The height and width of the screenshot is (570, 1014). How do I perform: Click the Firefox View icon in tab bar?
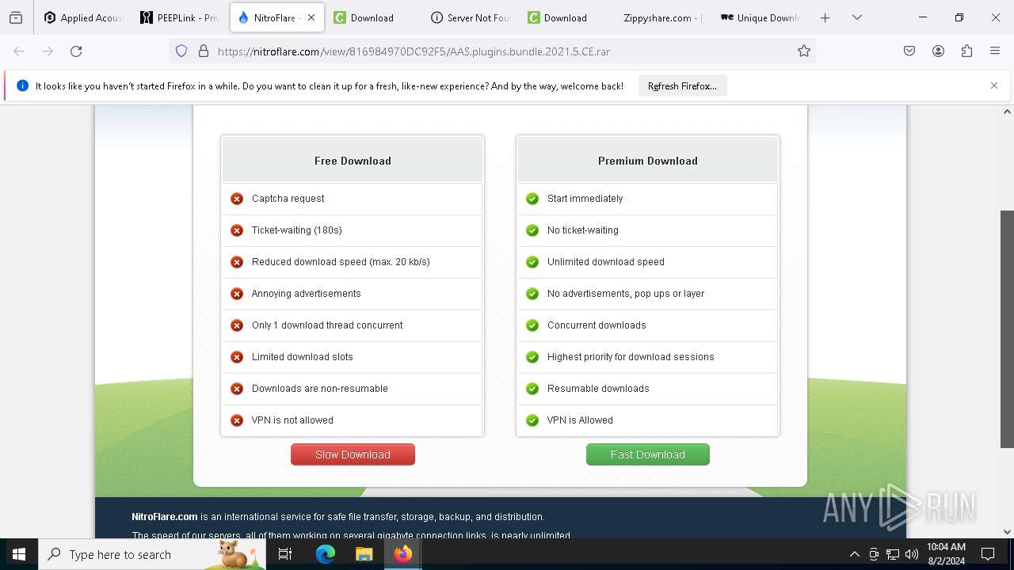point(16,17)
